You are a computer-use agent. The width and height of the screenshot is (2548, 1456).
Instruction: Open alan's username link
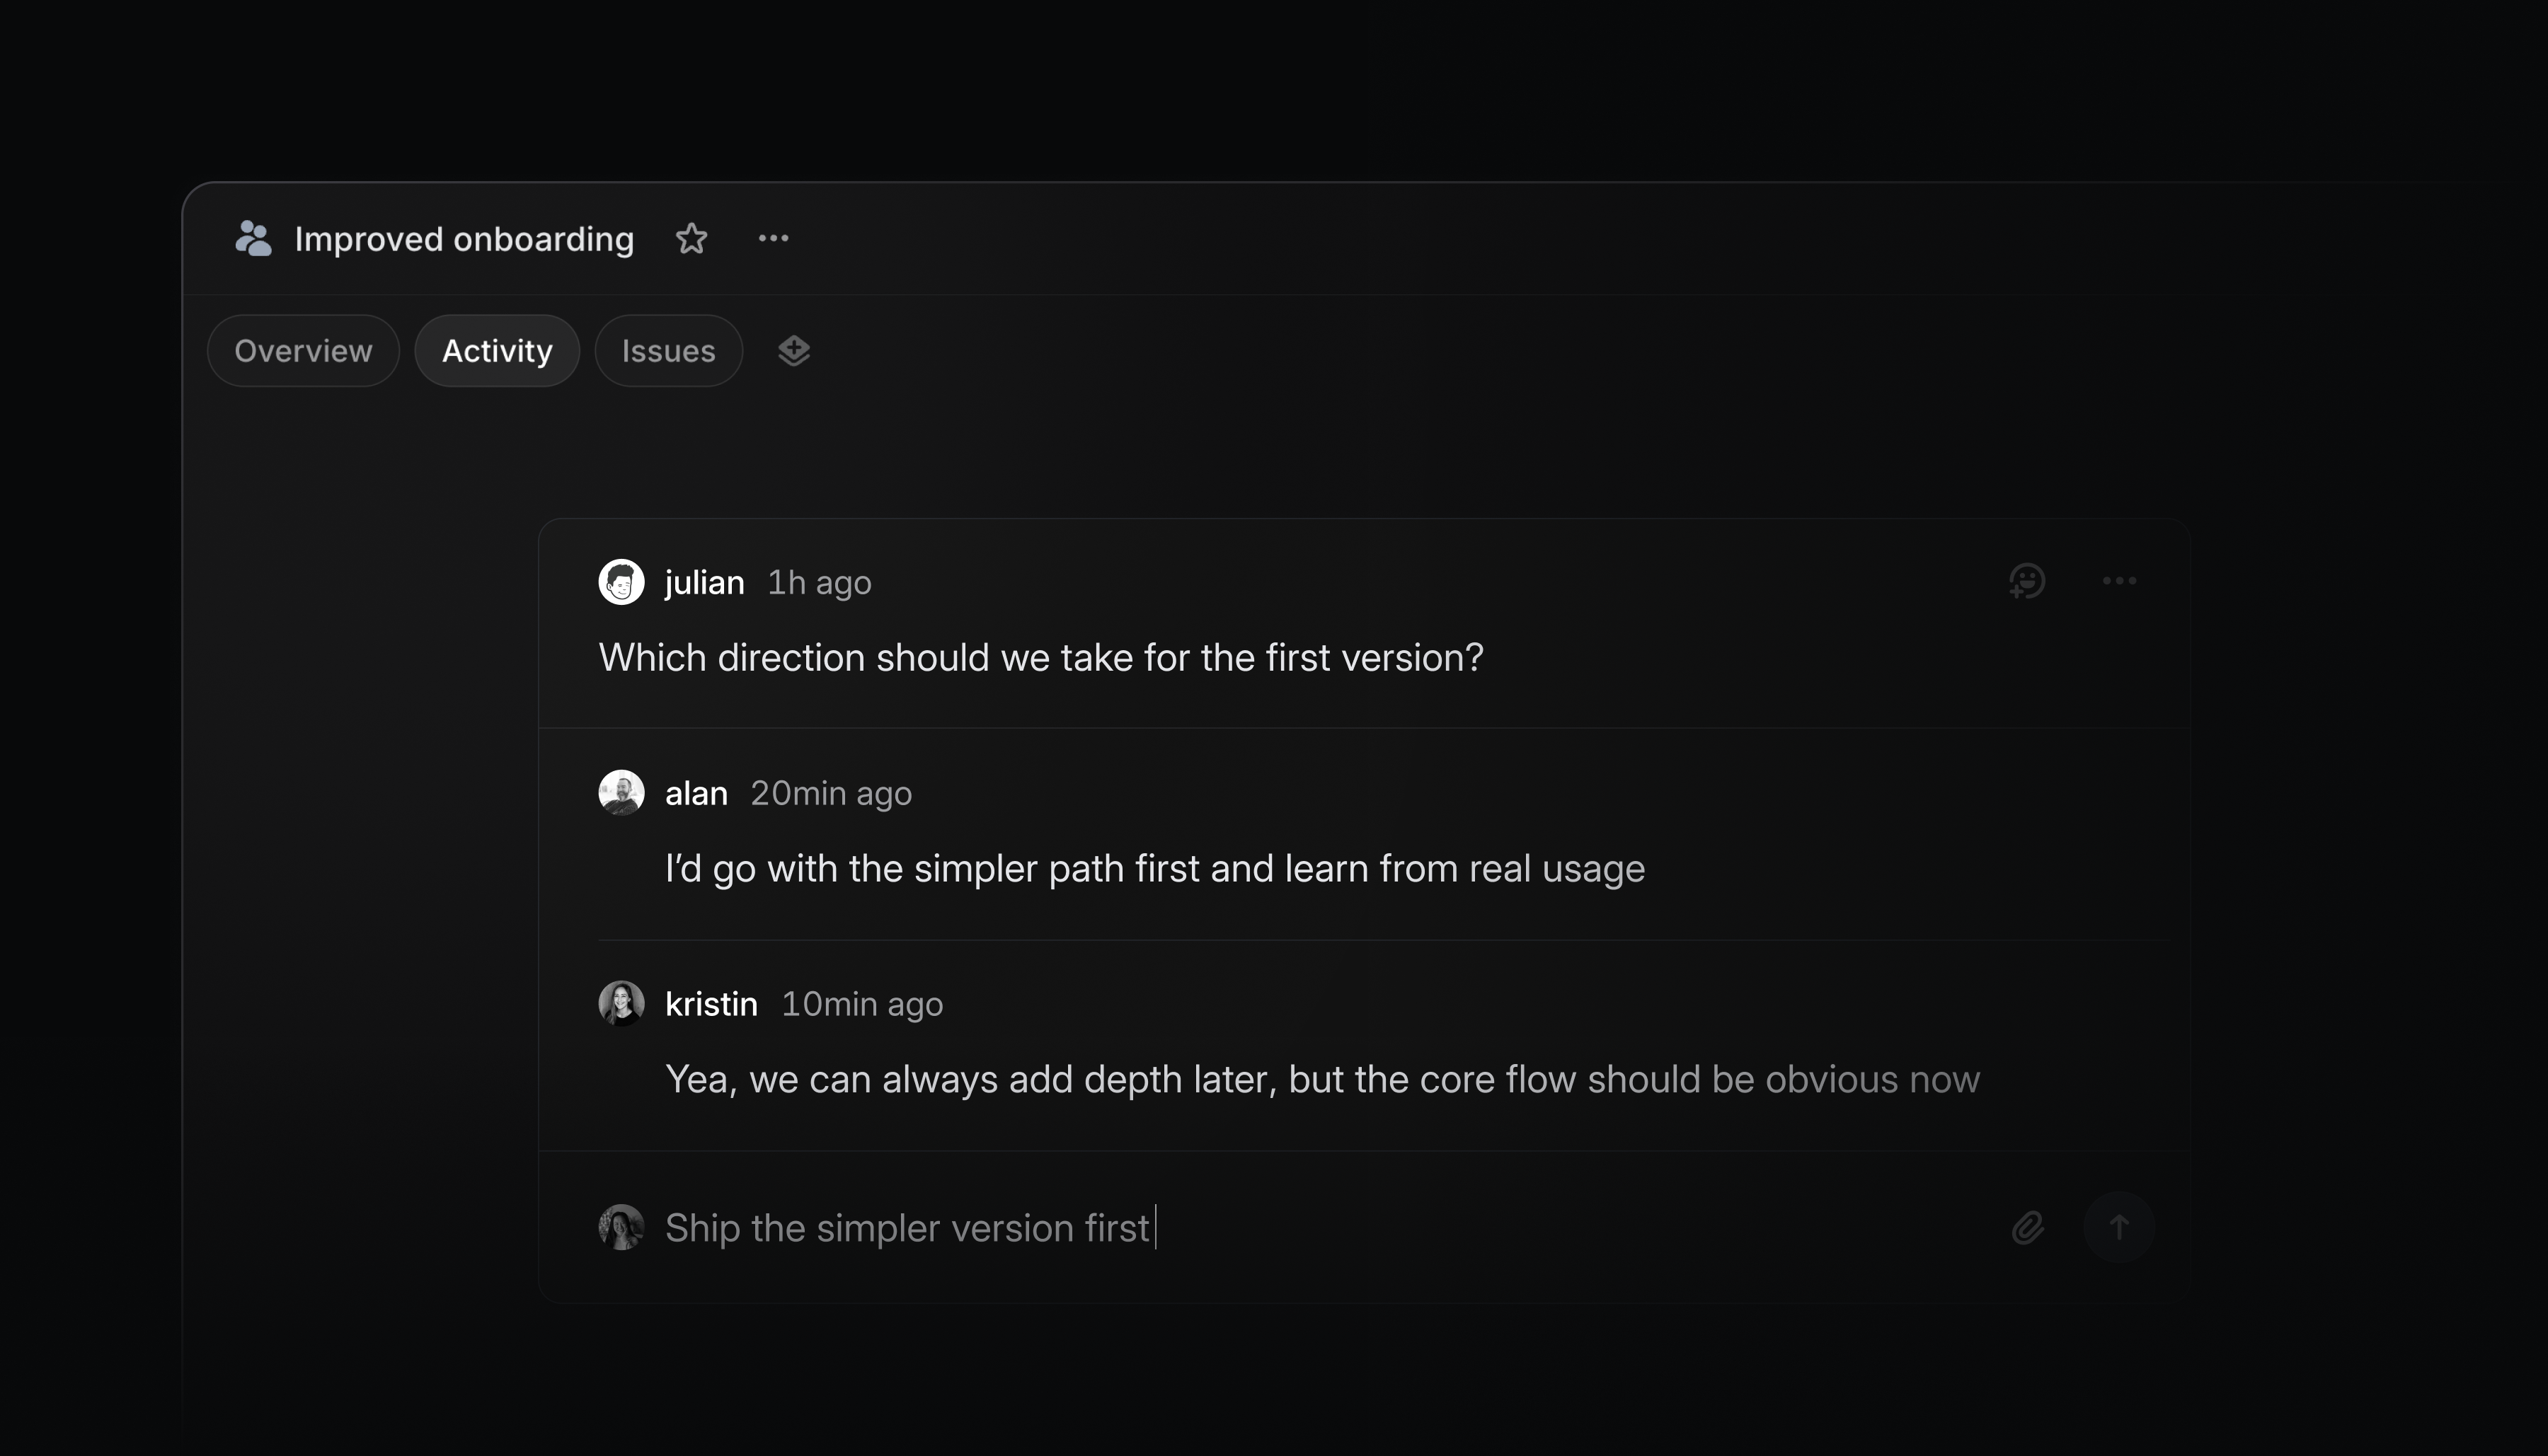pos(696,792)
